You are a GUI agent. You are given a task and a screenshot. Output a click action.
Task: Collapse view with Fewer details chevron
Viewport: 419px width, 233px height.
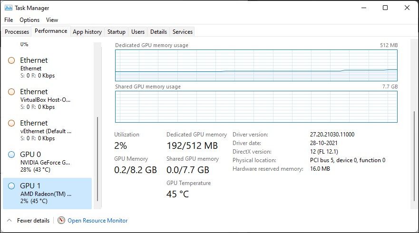9,220
